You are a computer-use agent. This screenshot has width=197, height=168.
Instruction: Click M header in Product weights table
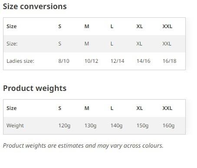coord(87,108)
